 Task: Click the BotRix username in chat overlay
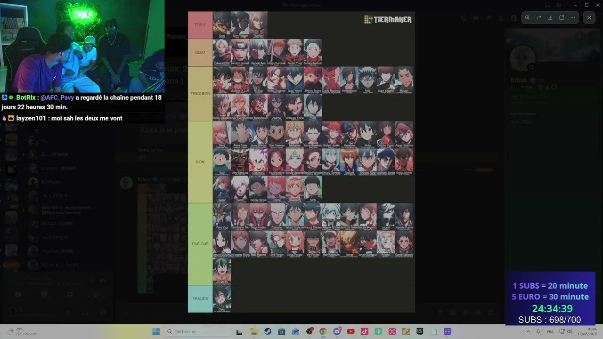click(26, 97)
